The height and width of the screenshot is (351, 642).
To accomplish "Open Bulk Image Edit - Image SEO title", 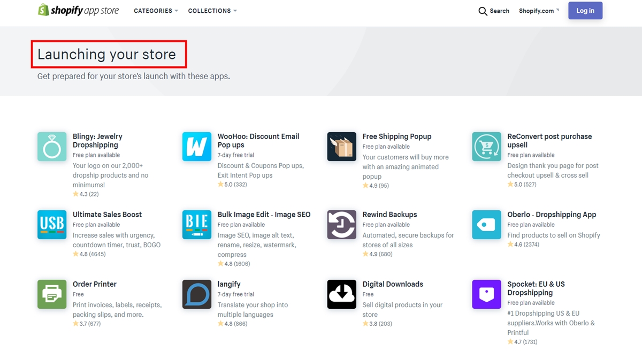I will coord(264,215).
